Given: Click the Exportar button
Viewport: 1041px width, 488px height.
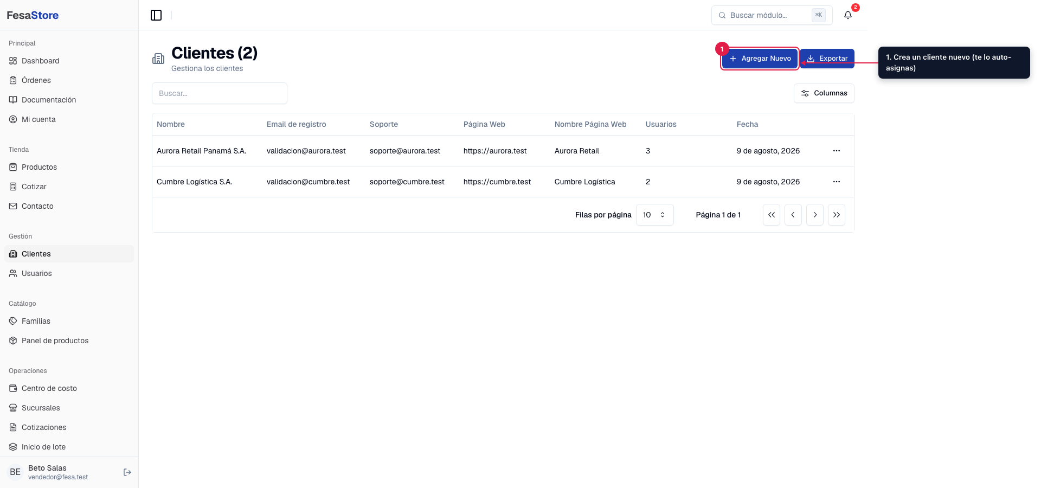Looking at the screenshot, I should click(x=827, y=59).
